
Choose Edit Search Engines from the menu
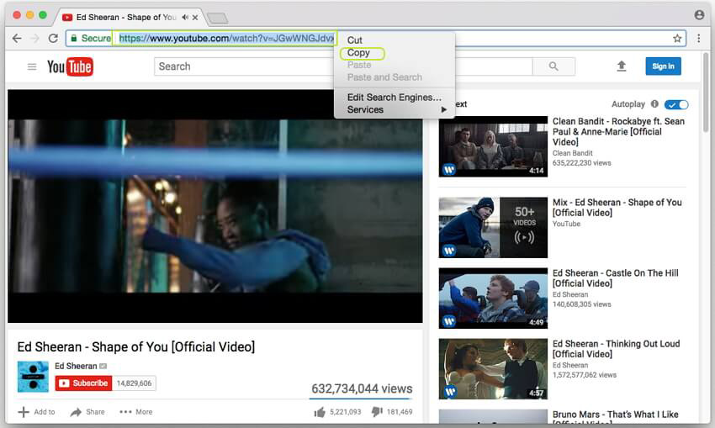tap(394, 98)
